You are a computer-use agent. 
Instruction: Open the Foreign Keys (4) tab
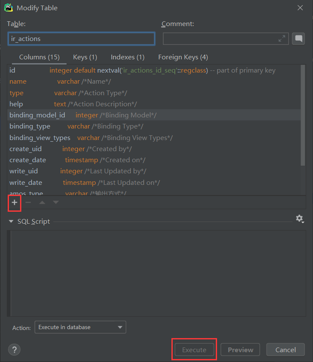pyautogui.click(x=183, y=57)
